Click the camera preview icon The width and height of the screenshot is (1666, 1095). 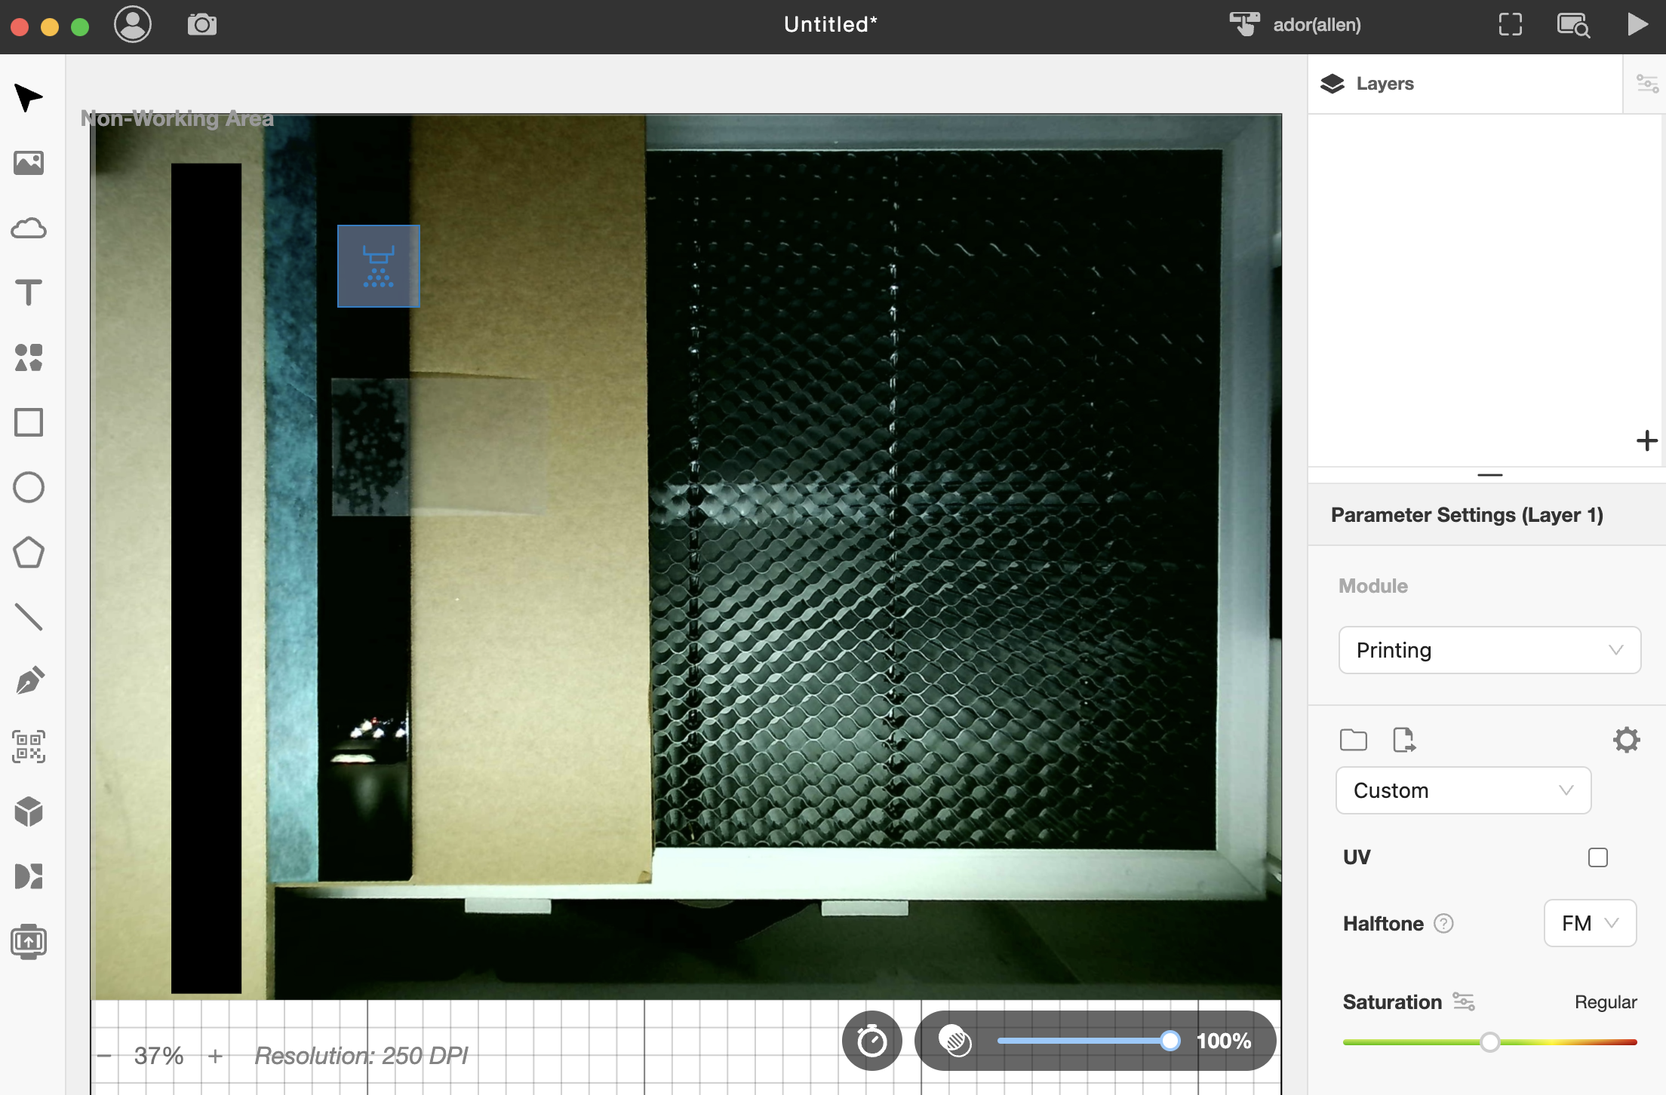[202, 25]
